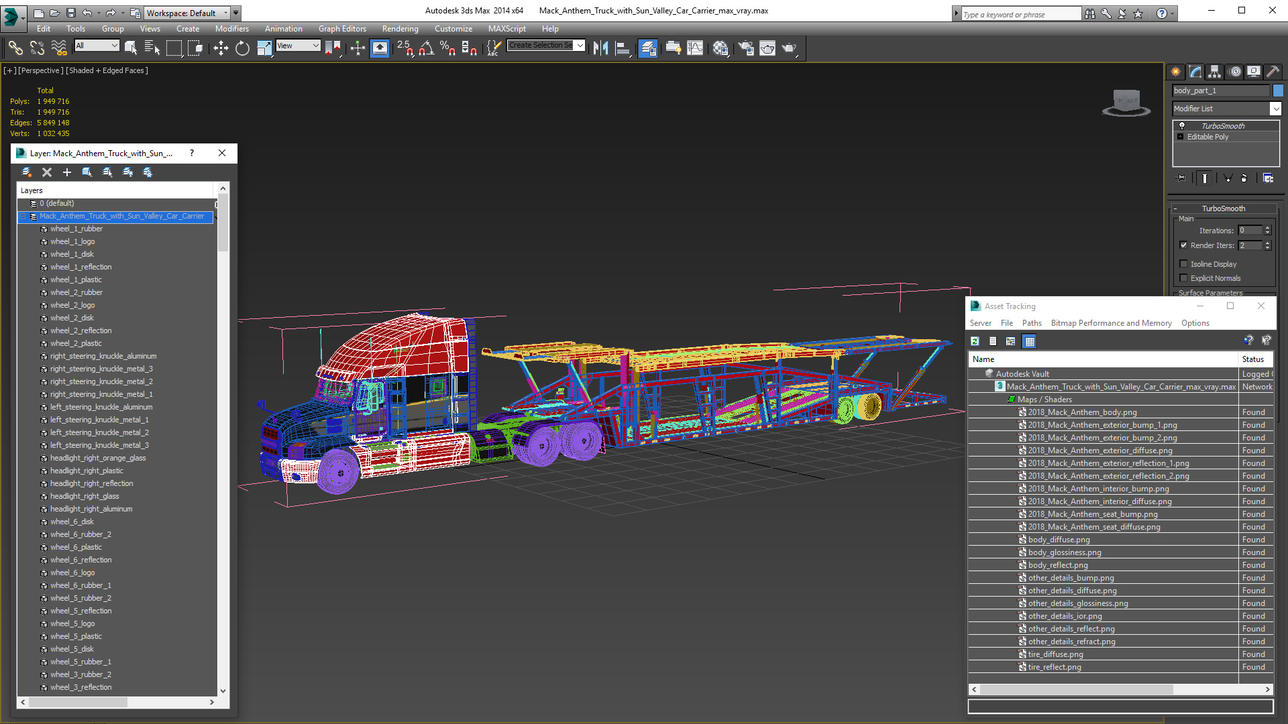Click the Perspective viewport label

pos(41,70)
